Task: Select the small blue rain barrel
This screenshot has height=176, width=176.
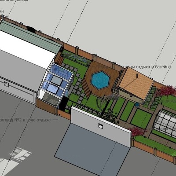Action: (x=137, y=105)
